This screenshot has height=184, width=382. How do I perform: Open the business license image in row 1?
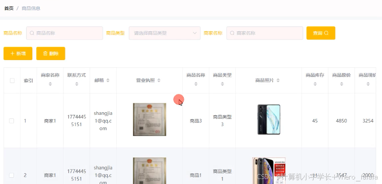pyautogui.click(x=150, y=119)
